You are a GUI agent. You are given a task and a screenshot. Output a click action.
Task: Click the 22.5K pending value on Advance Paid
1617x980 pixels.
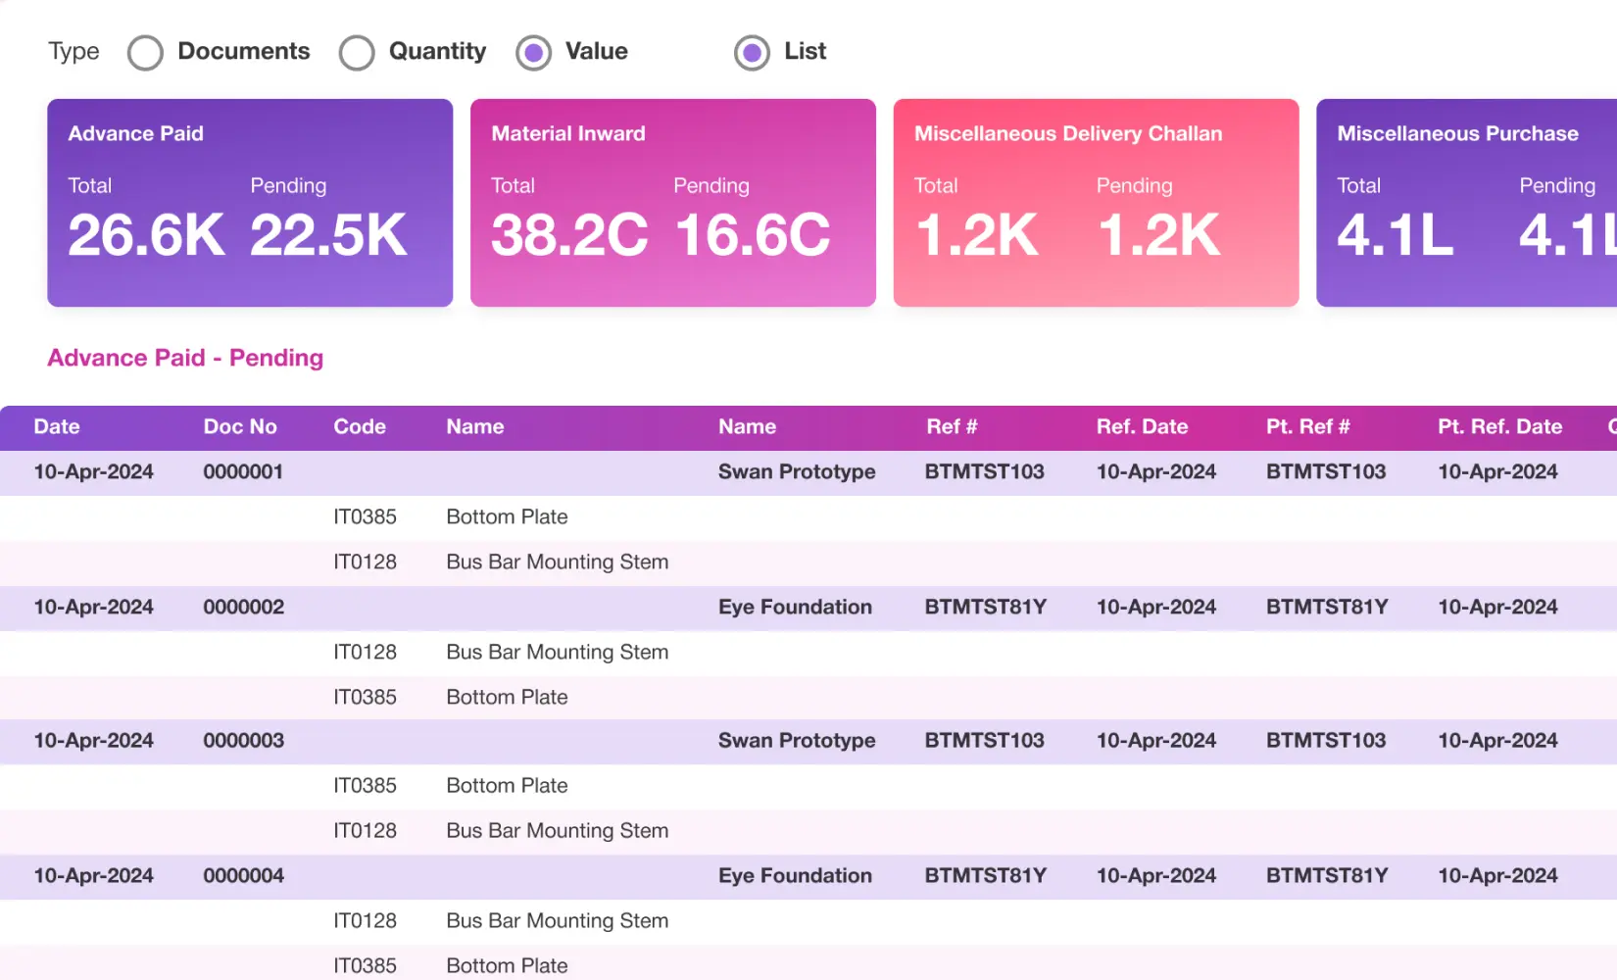click(x=328, y=235)
